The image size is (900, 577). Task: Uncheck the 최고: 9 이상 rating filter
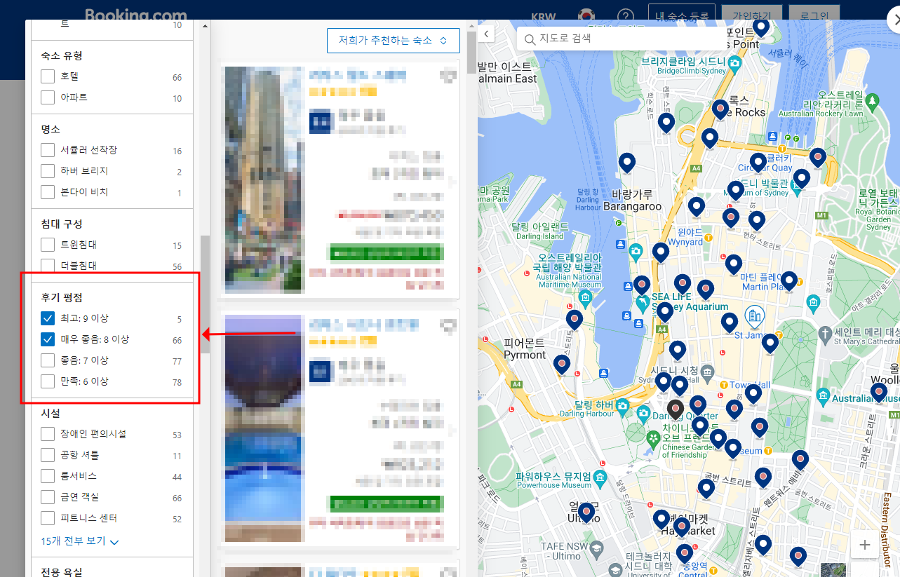(48, 318)
